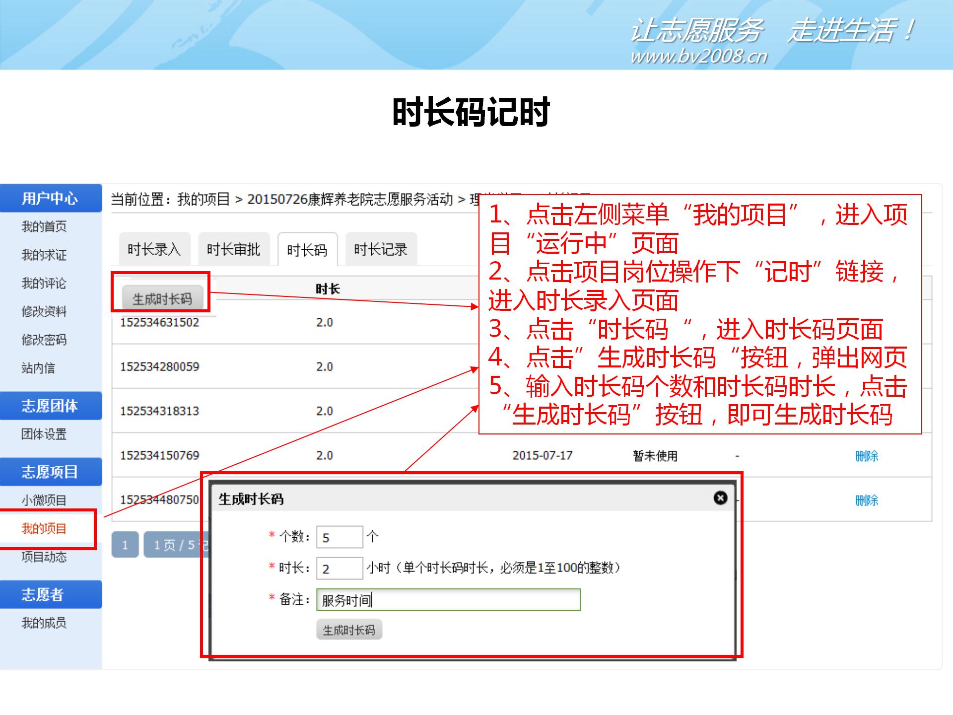This screenshot has height=715, width=953.
Task: Switch to the 时长录入 tab
Action: click(154, 250)
